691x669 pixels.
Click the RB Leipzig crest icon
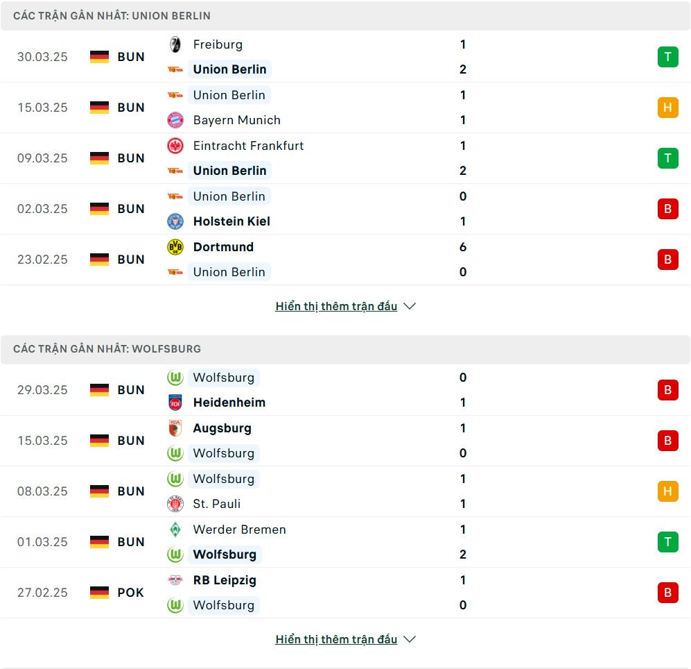click(175, 580)
